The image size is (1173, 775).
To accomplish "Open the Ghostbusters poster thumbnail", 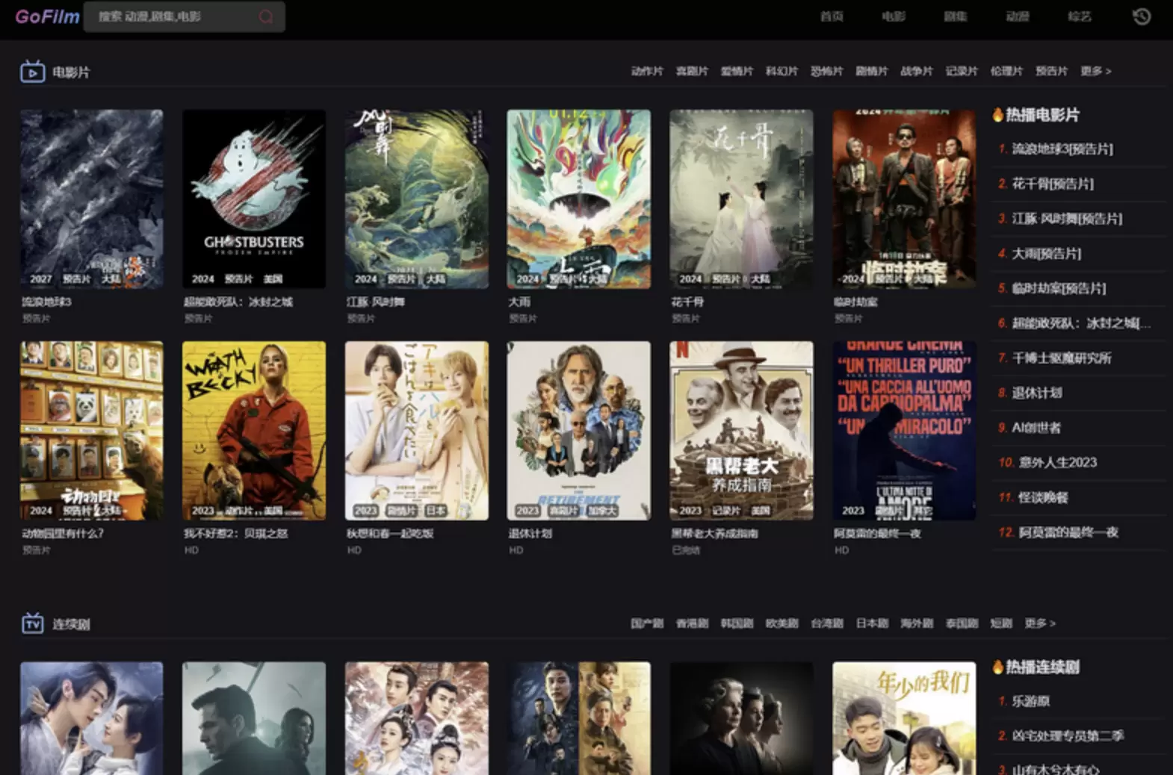I will pos(254,199).
